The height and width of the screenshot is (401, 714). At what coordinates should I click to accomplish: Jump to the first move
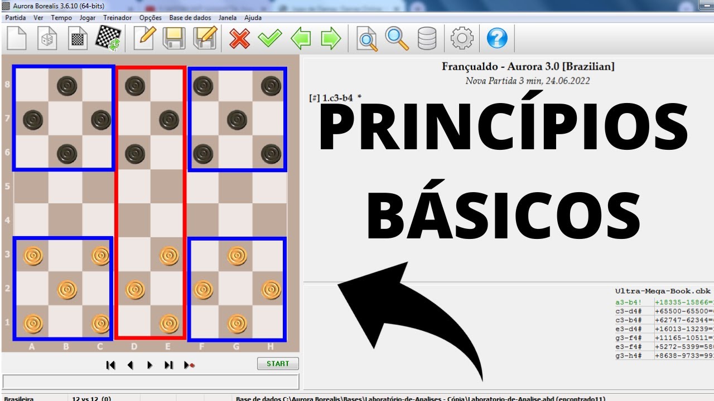pyautogui.click(x=110, y=365)
